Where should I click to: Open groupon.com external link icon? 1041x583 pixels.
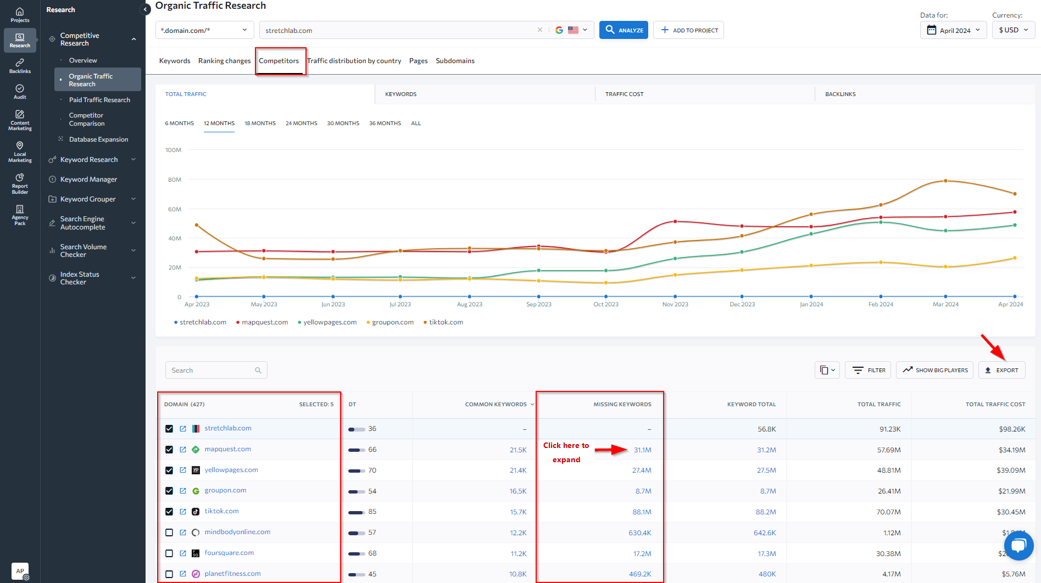click(x=183, y=491)
